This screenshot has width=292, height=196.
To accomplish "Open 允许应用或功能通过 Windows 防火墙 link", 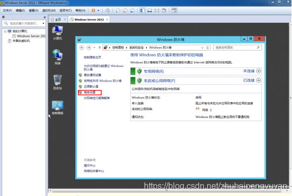I will tap(103, 68).
